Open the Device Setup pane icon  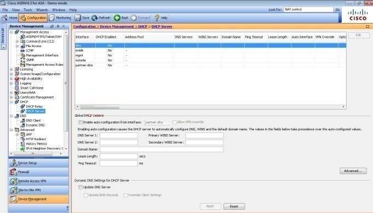pos(14,163)
